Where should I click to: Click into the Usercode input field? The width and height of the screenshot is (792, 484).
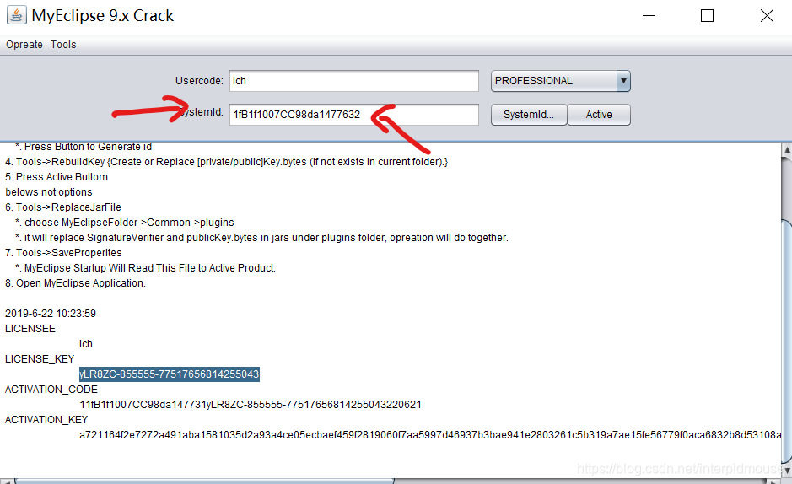pos(354,81)
